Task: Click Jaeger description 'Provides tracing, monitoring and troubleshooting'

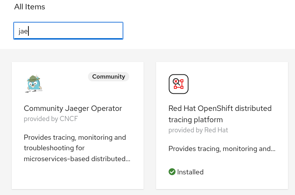Action: (x=77, y=148)
